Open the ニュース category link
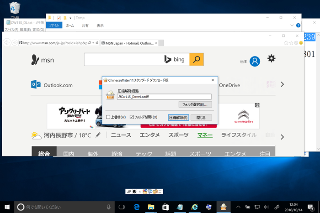Image resolution: width=320 pixels, height=213 pixels. click(x=121, y=135)
